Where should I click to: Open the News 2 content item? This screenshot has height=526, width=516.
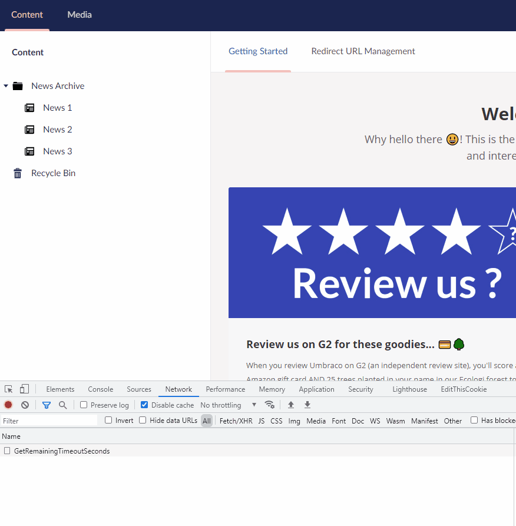click(57, 129)
